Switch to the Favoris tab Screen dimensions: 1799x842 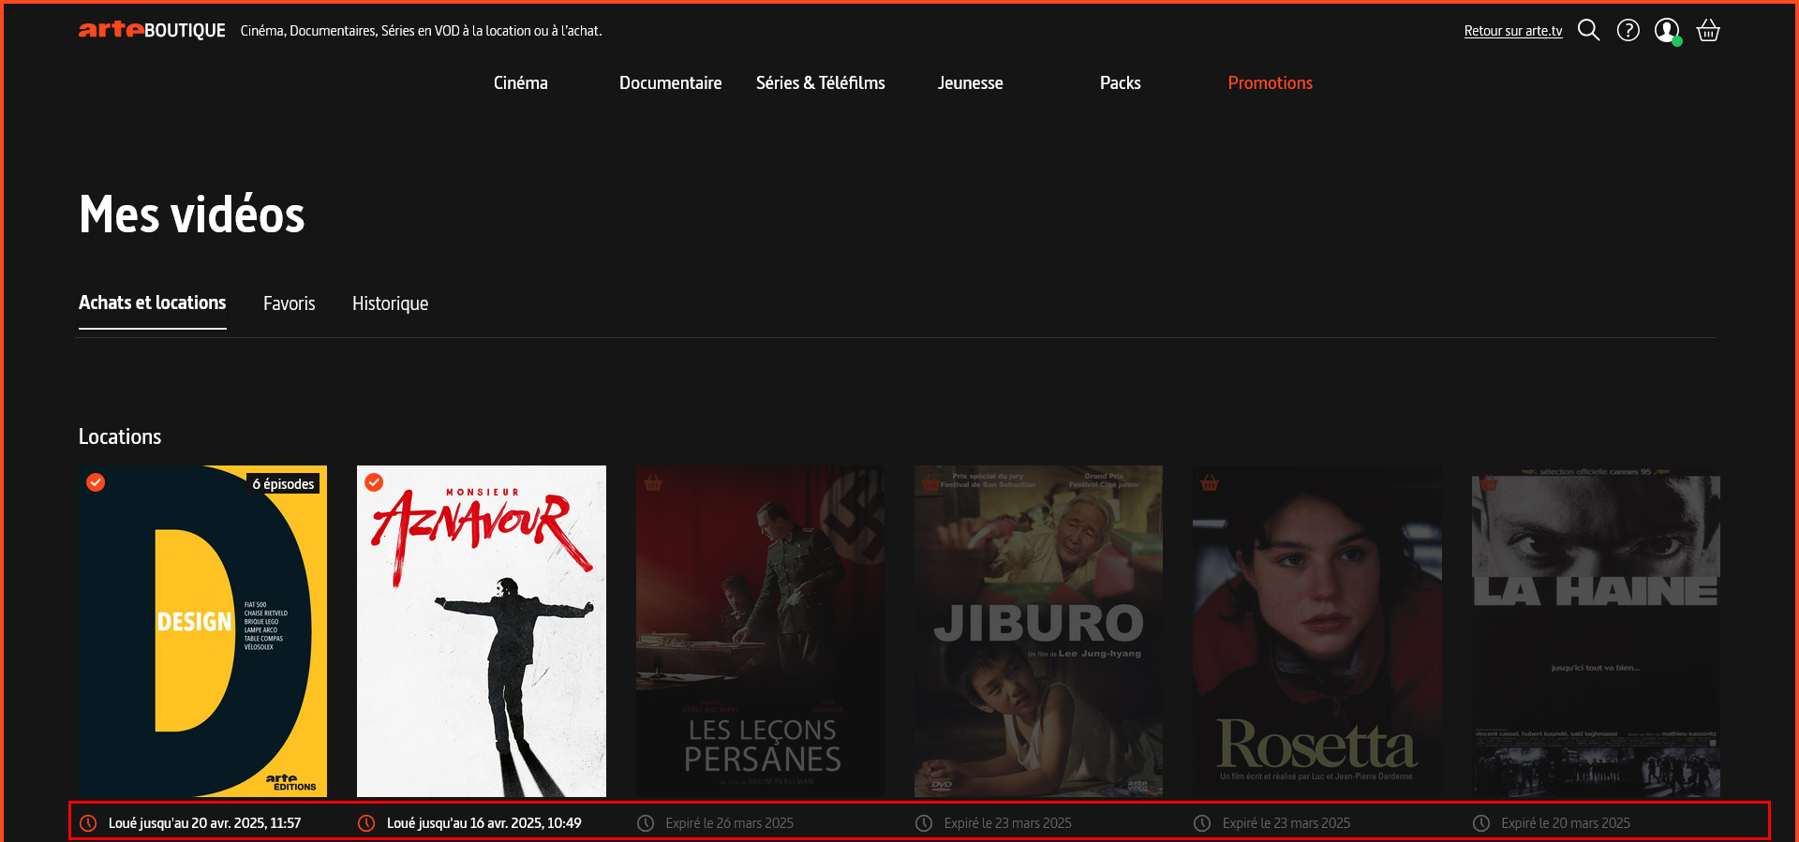pos(290,303)
